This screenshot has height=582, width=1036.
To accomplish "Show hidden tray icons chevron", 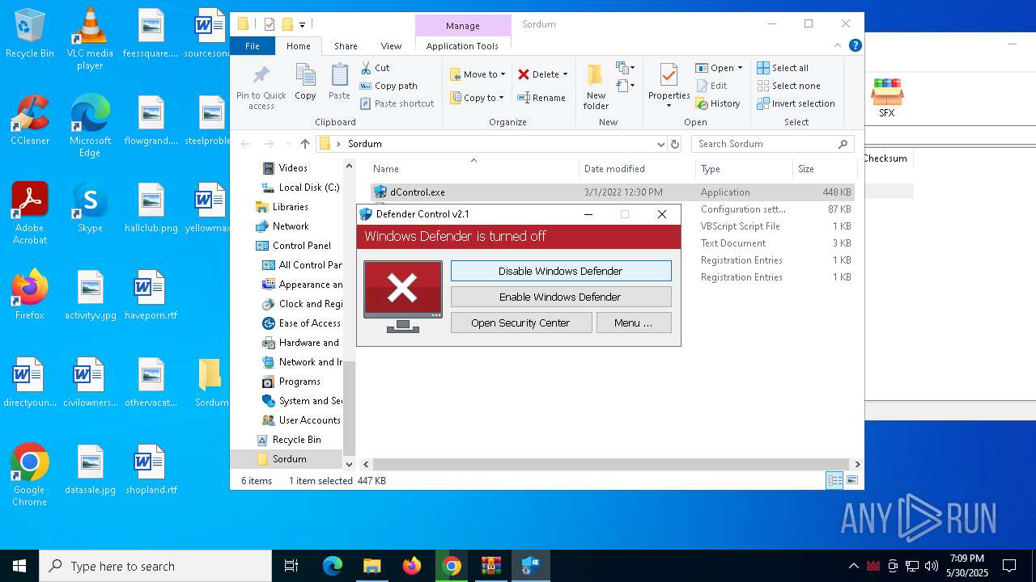I will (853, 566).
